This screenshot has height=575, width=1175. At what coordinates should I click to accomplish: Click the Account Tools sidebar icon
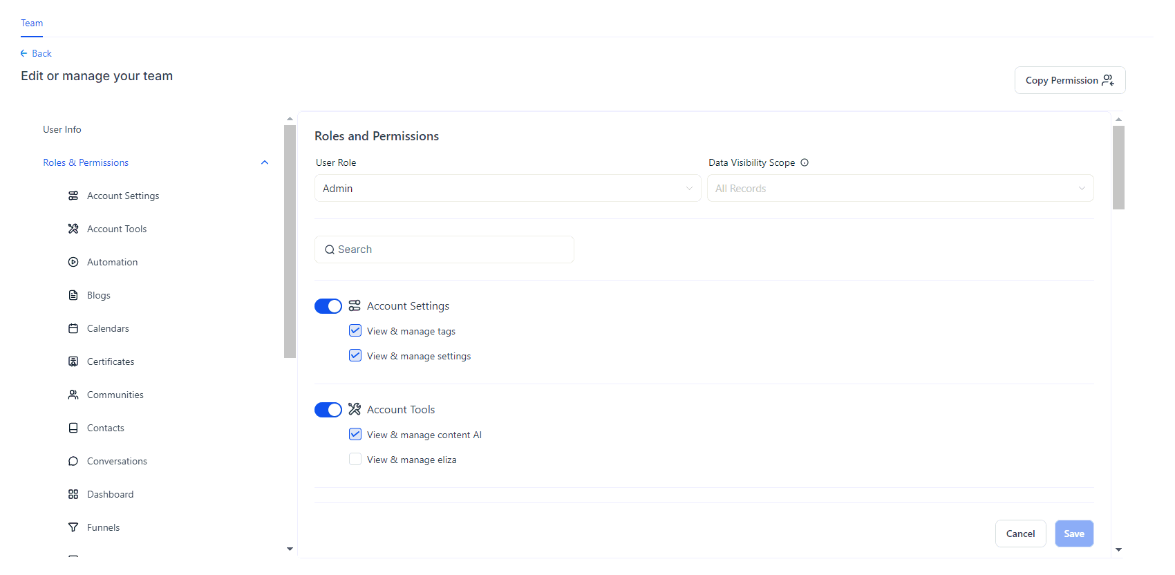pyautogui.click(x=73, y=229)
